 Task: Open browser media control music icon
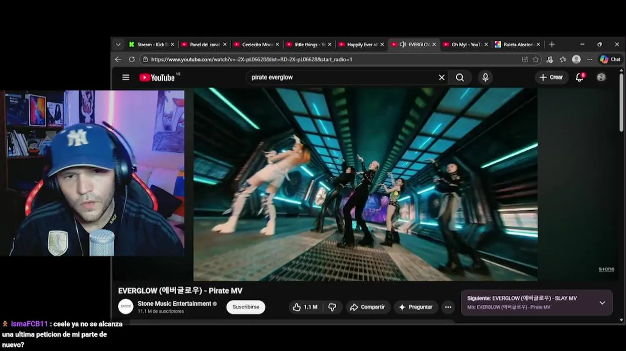pyautogui.click(x=550, y=59)
